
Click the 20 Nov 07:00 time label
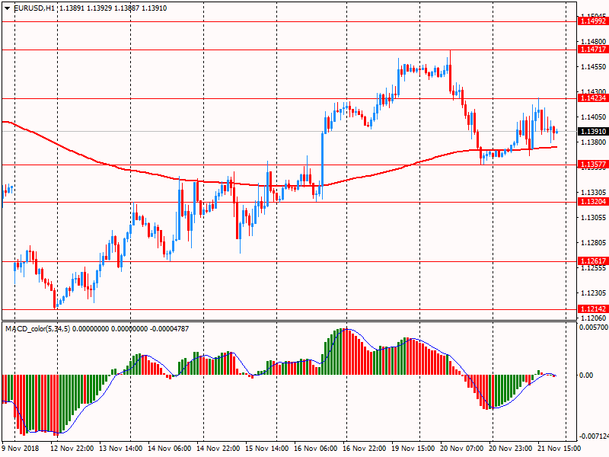click(x=462, y=448)
